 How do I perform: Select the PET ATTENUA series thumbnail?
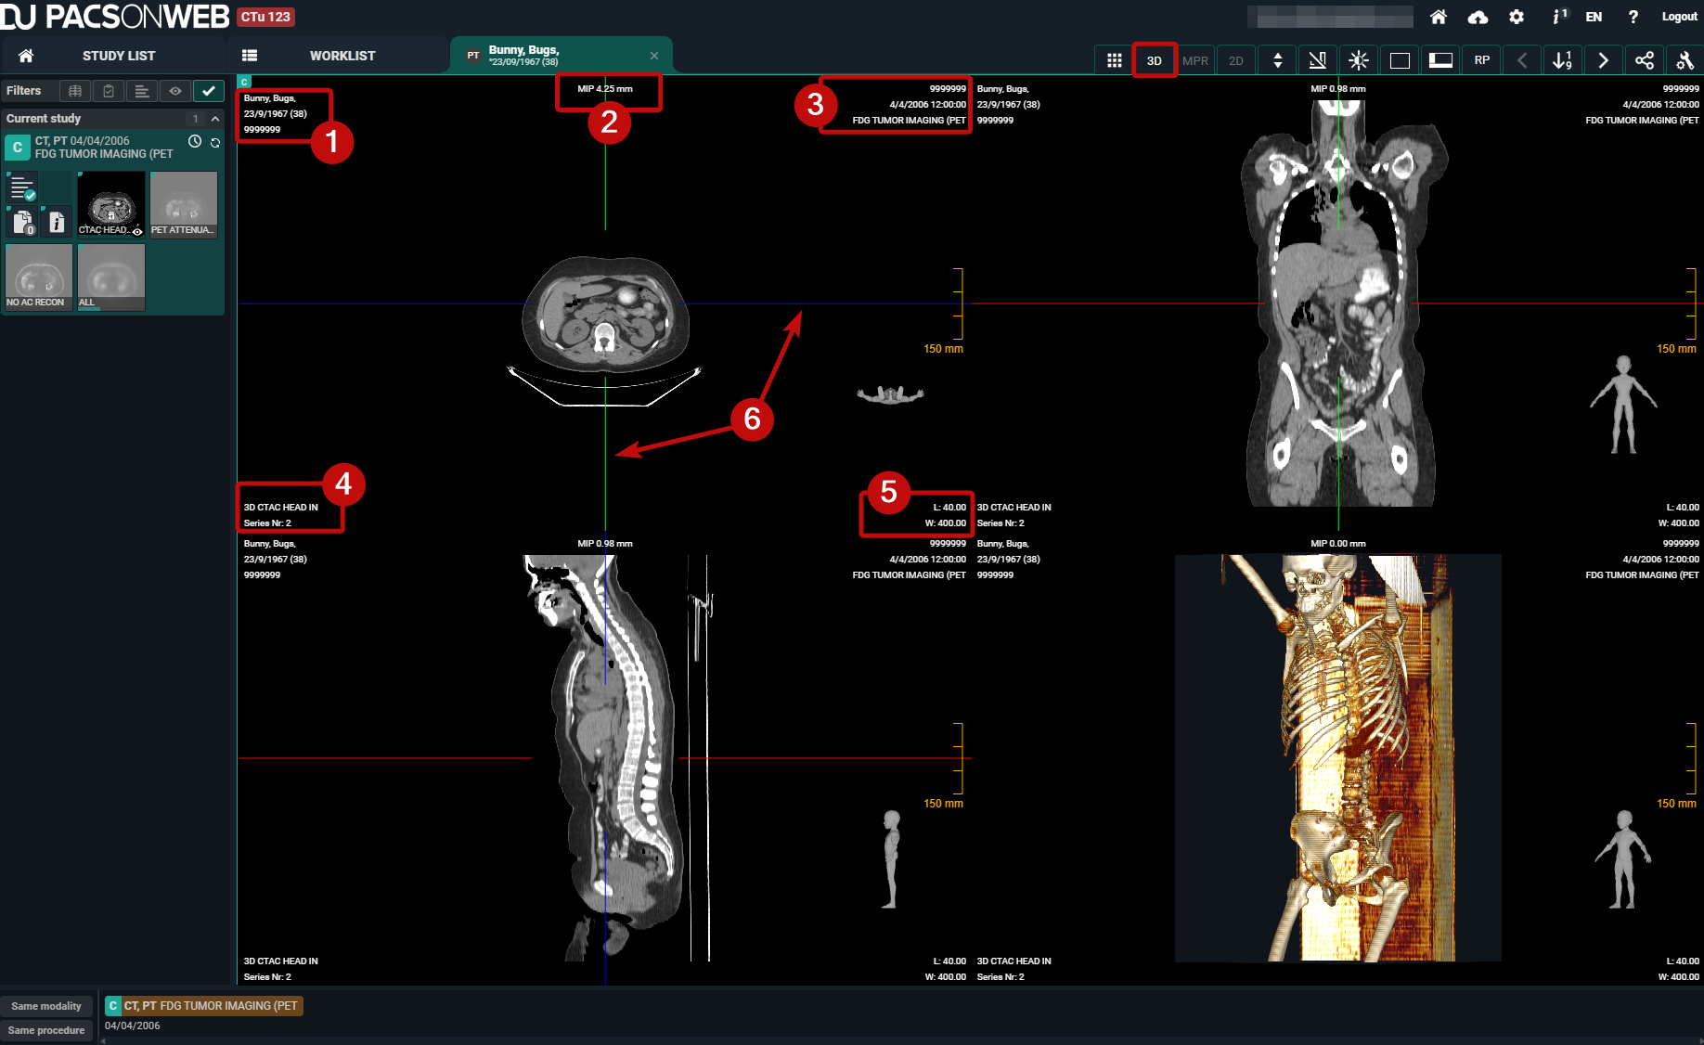click(183, 204)
